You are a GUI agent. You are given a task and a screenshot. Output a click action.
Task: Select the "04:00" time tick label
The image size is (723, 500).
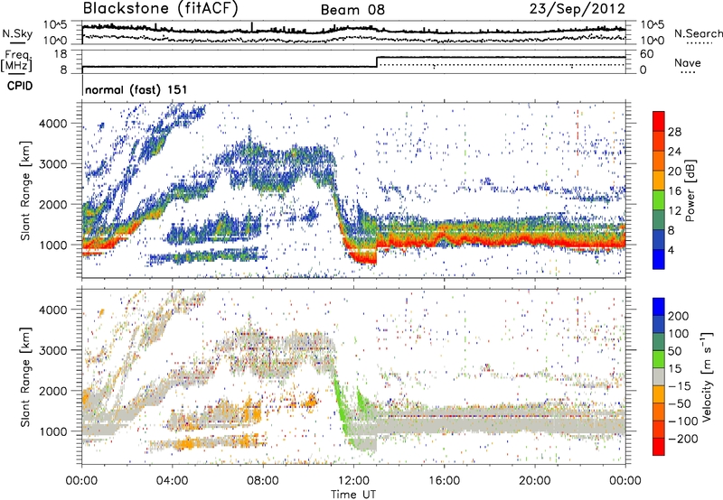pyautogui.click(x=172, y=481)
